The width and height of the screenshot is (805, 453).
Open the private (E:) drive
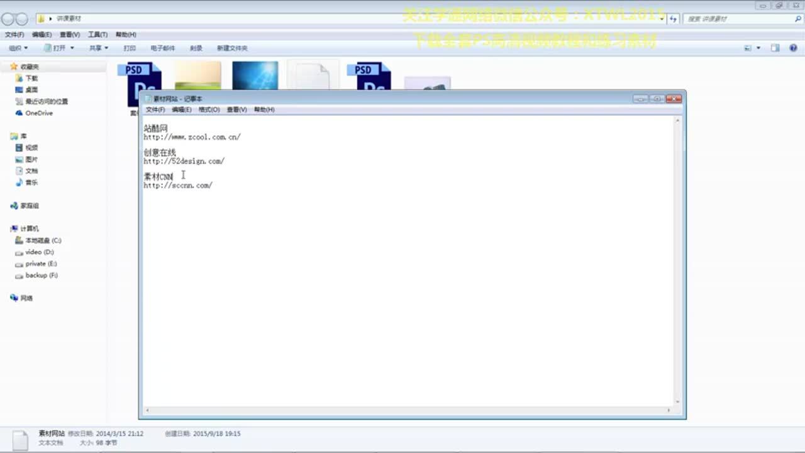(x=36, y=264)
